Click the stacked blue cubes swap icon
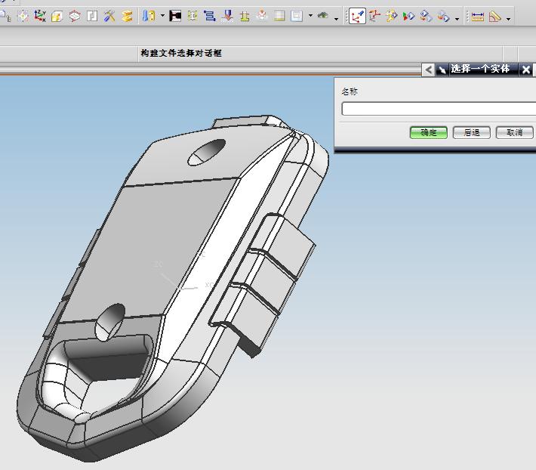 426,16
